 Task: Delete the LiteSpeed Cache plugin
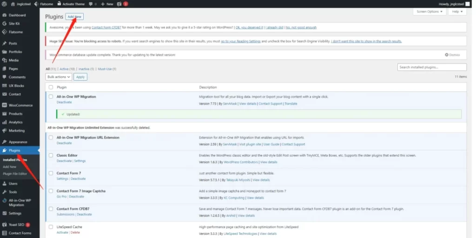pyautogui.click(x=75, y=232)
